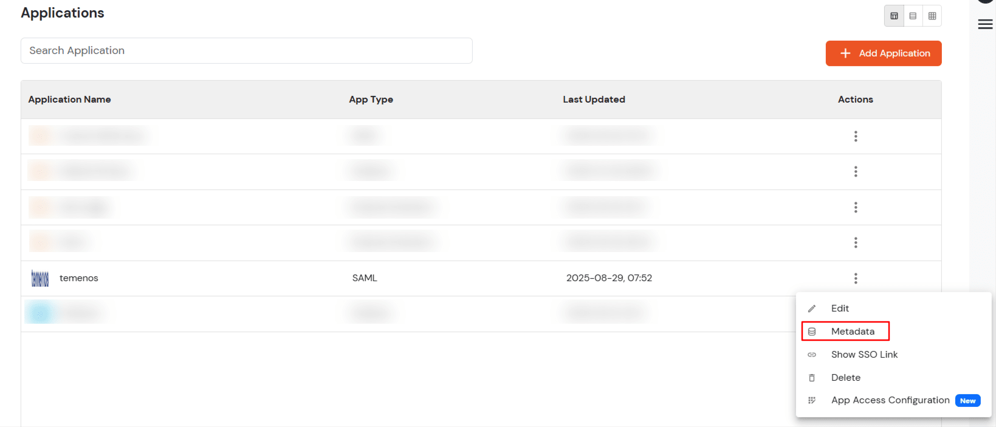996x427 pixels.
Task: Click the Add Application button
Action: [884, 53]
